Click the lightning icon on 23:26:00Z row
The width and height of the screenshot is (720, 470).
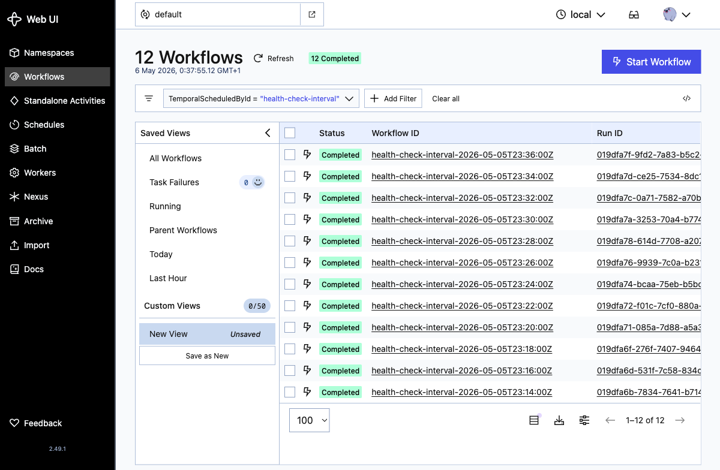pyautogui.click(x=307, y=263)
